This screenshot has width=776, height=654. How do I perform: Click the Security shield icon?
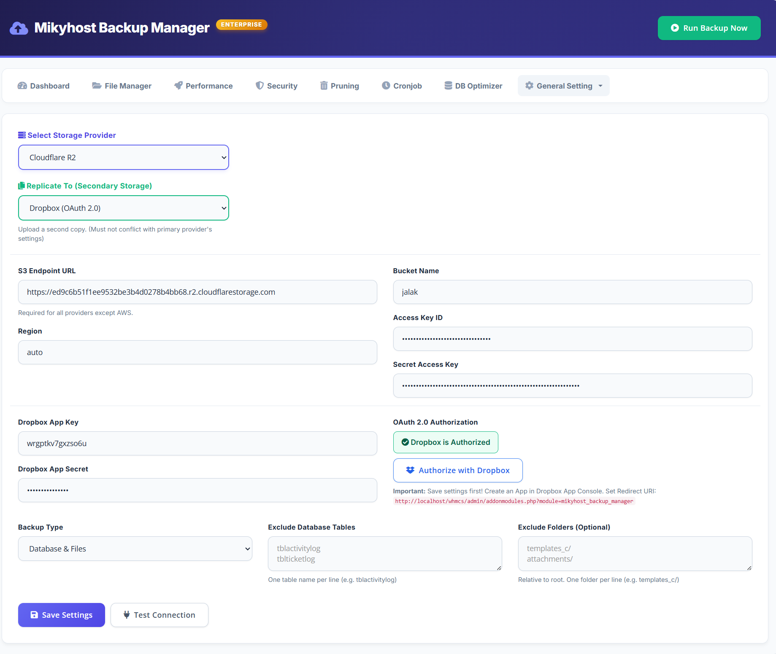pos(260,86)
